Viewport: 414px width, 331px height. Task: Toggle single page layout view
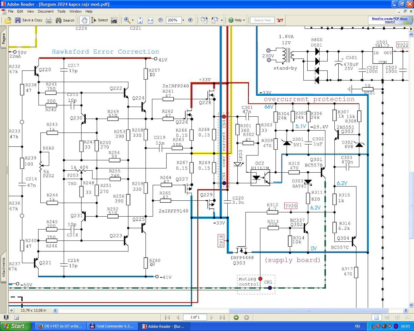376,317
